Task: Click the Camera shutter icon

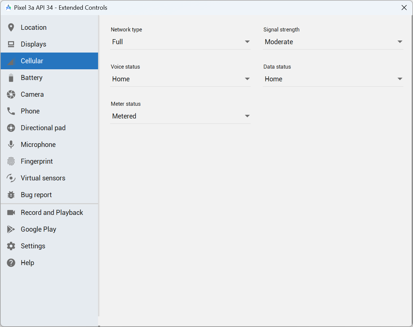Action: (x=11, y=94)
